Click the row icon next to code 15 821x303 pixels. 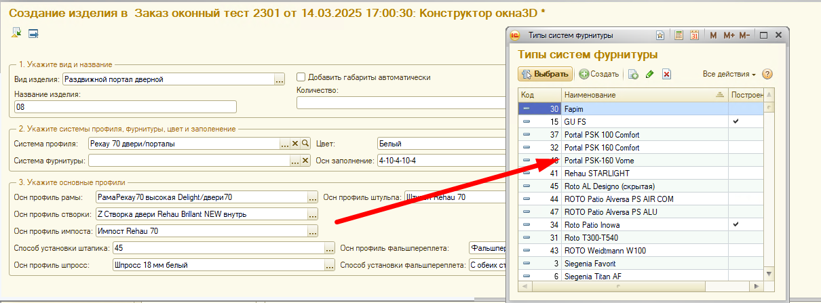[526, 121]
